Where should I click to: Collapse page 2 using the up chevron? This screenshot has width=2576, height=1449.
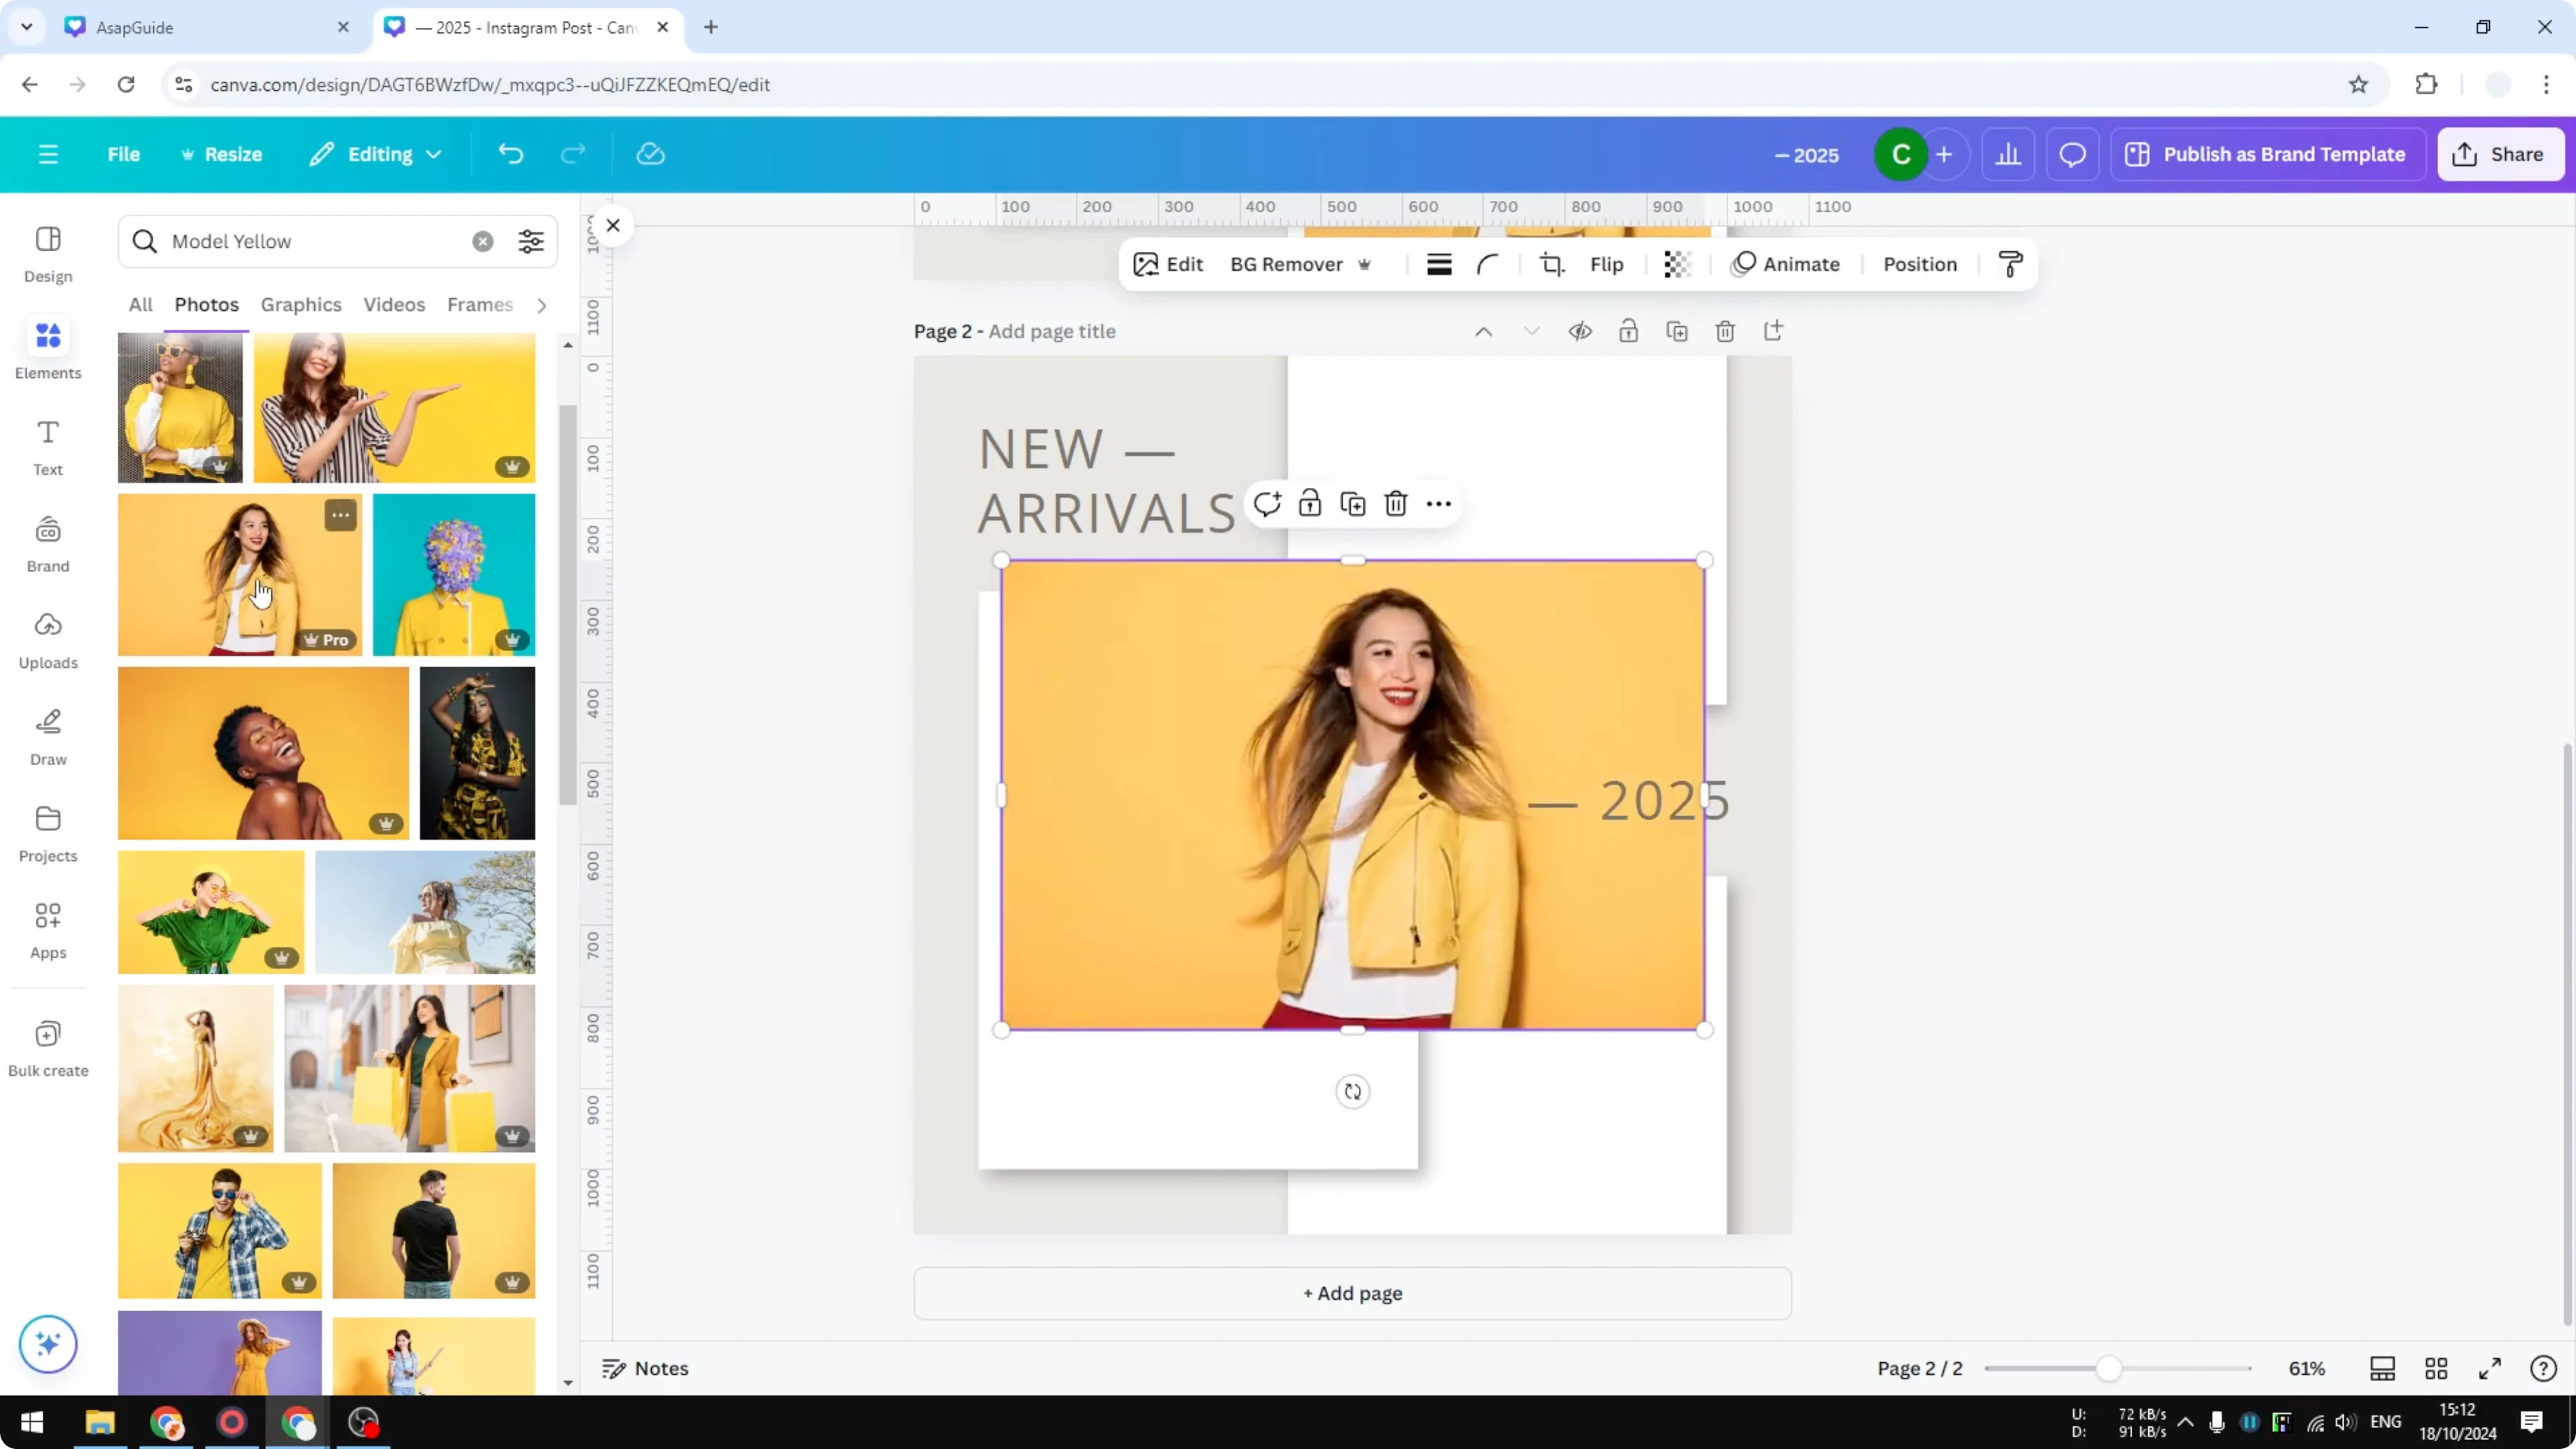tap(1483, 331)
